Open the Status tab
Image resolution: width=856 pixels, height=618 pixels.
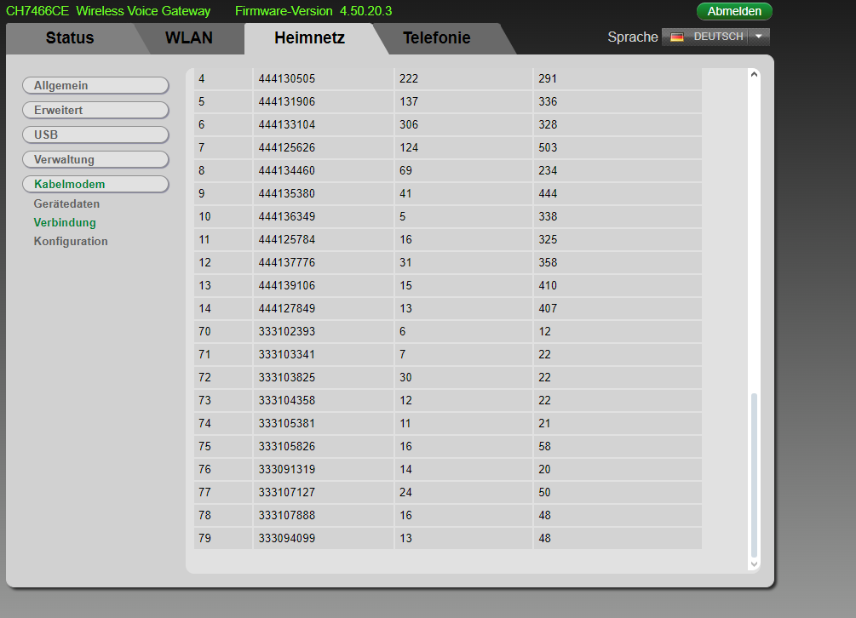(x=70, y=37)
